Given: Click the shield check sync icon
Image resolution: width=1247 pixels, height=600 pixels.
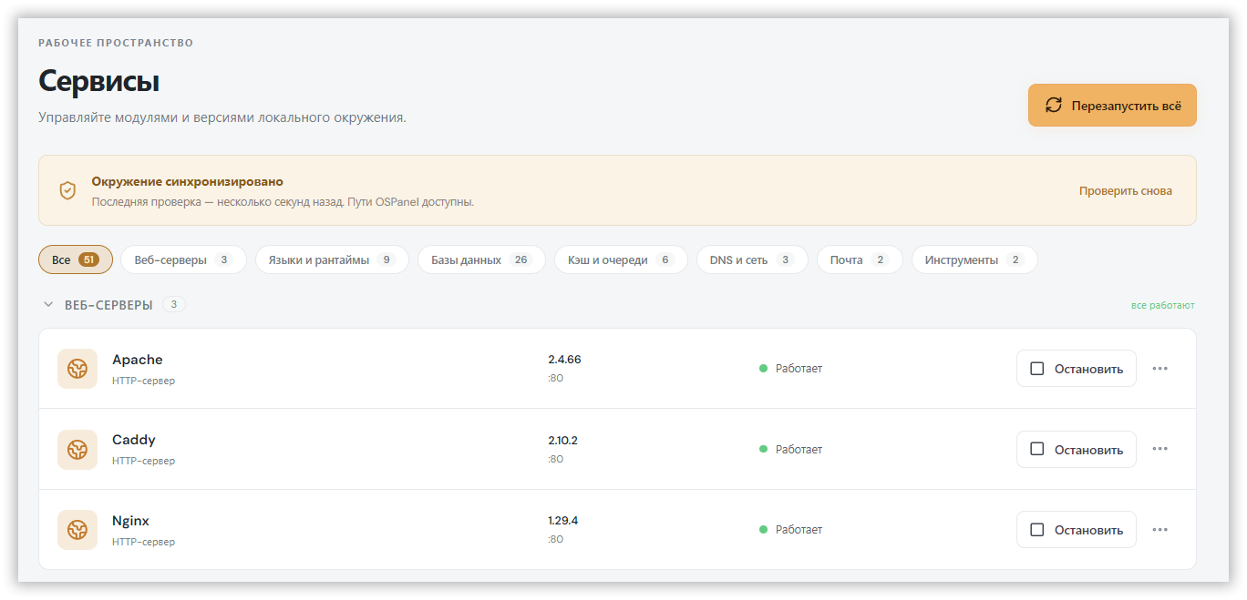Looking at the screenshot, I should pyautogui.click(x=67, y=190).
